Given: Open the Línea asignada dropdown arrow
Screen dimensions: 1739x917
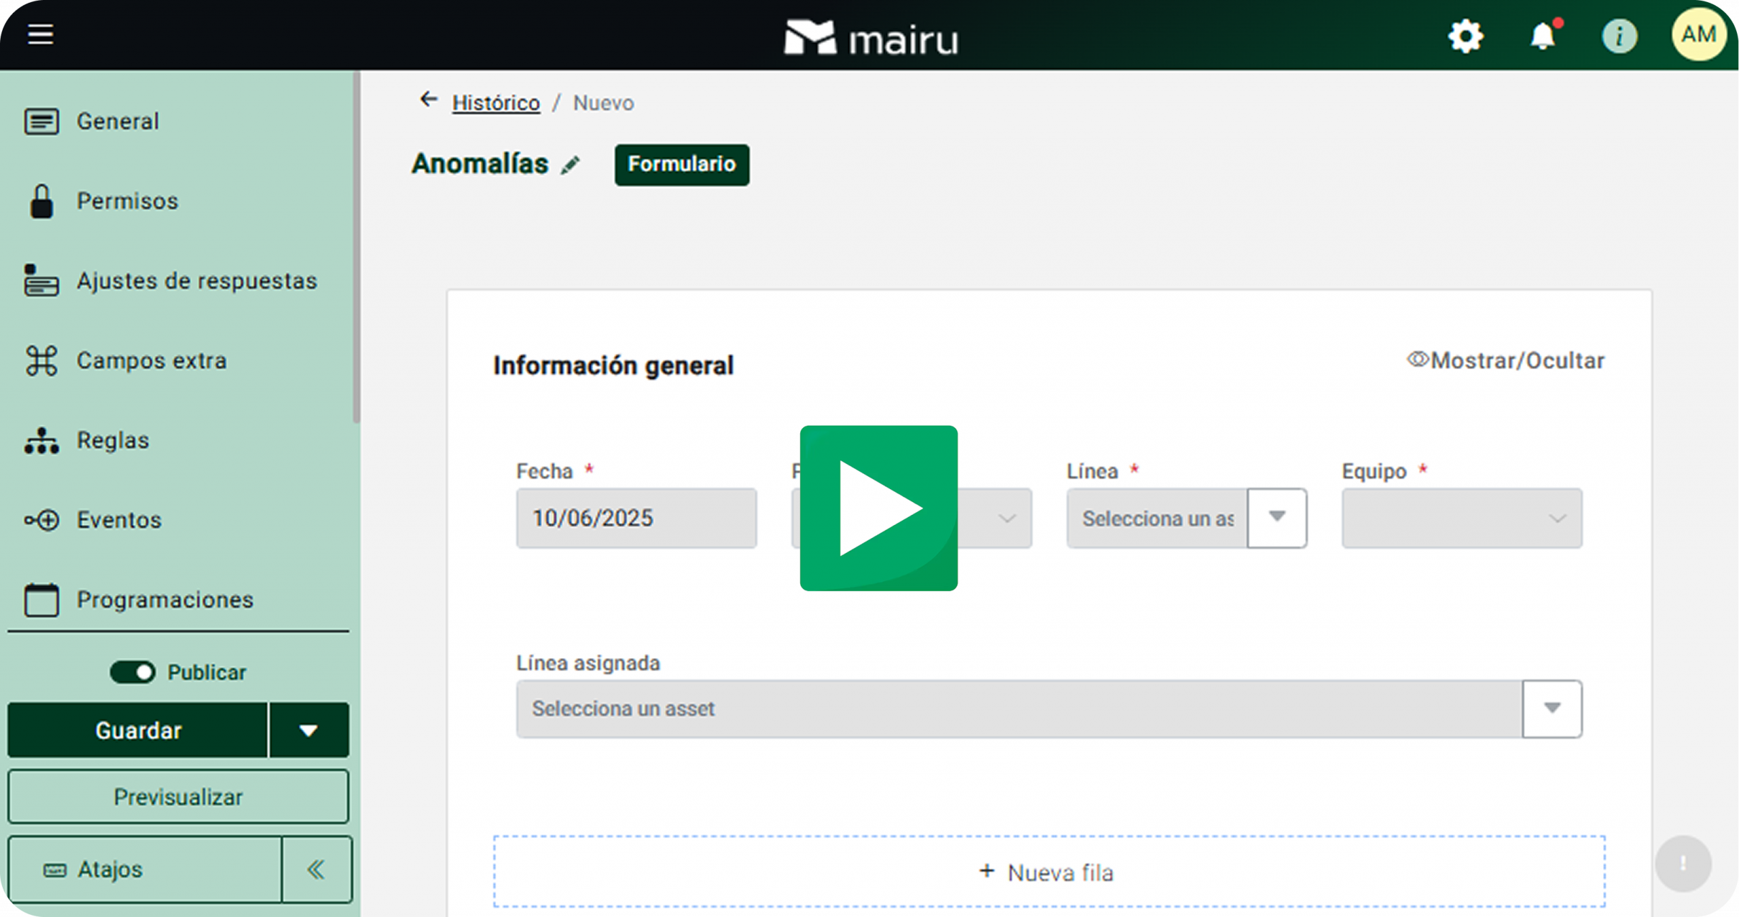Looking at the screenshot, I should (1552, 708).
